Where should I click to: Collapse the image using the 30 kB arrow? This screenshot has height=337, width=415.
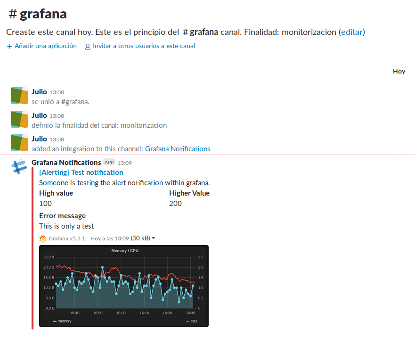(153, 238)
